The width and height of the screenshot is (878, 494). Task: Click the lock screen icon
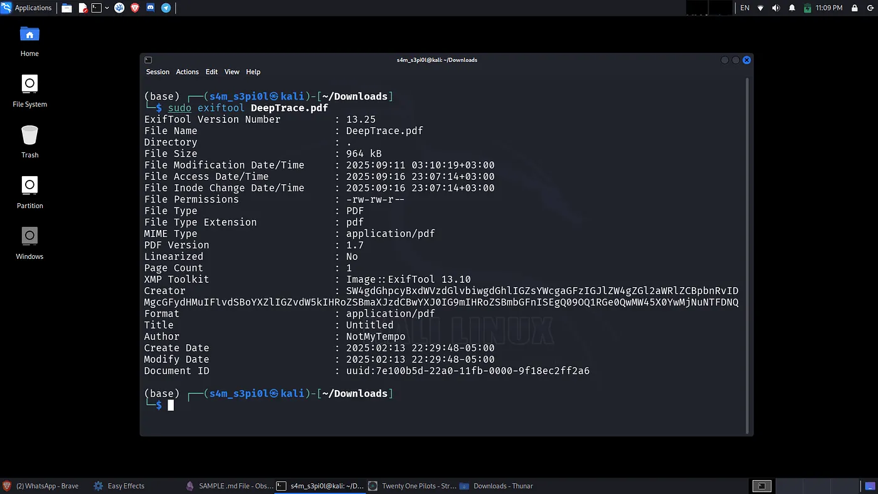[854, 8]
